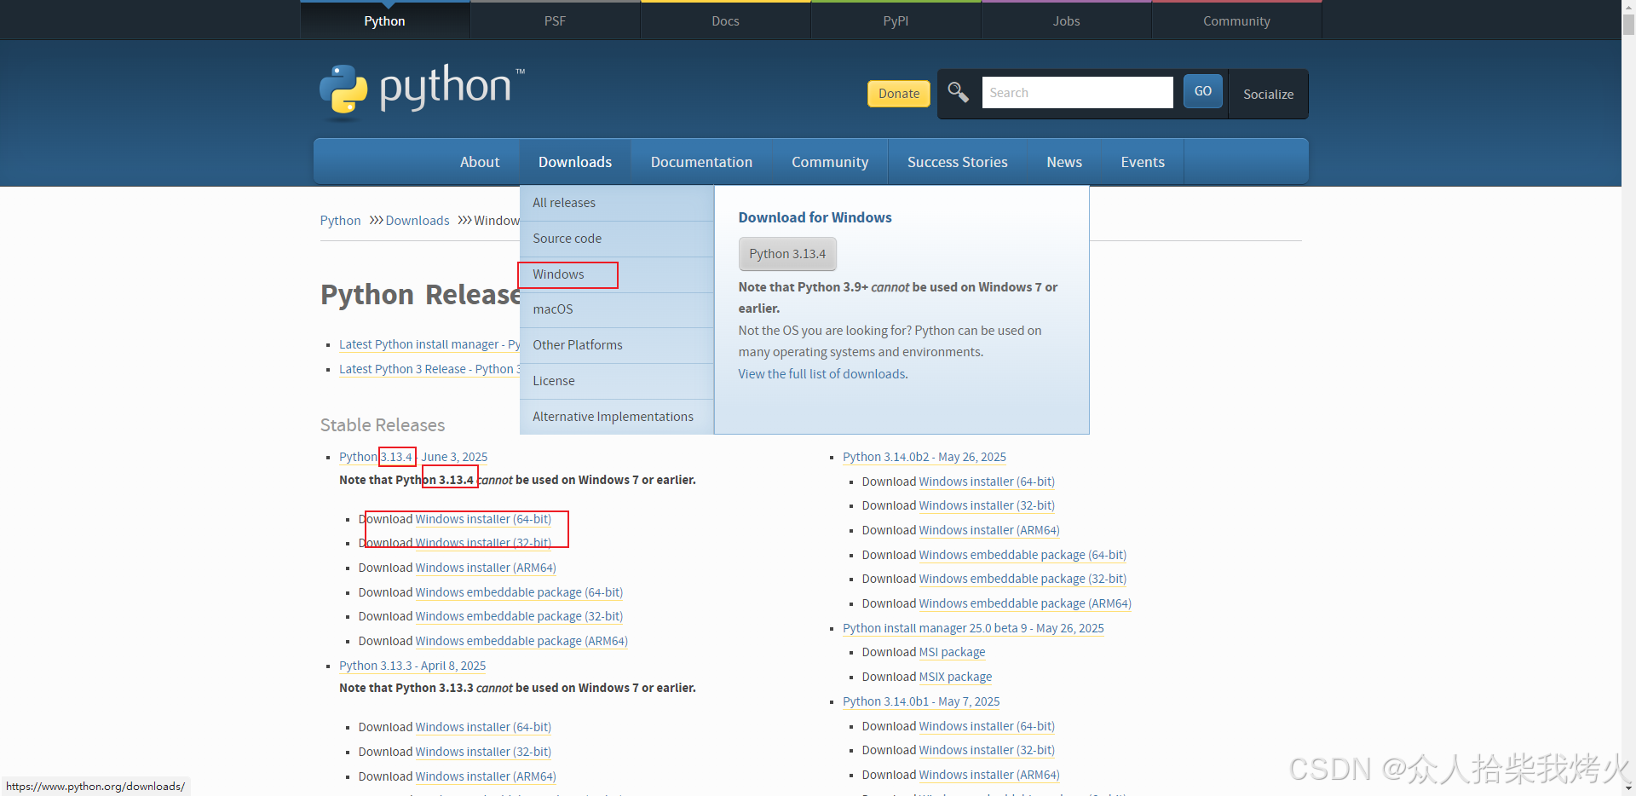Open the News navigation item
The height and width of the screenshot is (796, 1636).
(x=1064, y=162)
